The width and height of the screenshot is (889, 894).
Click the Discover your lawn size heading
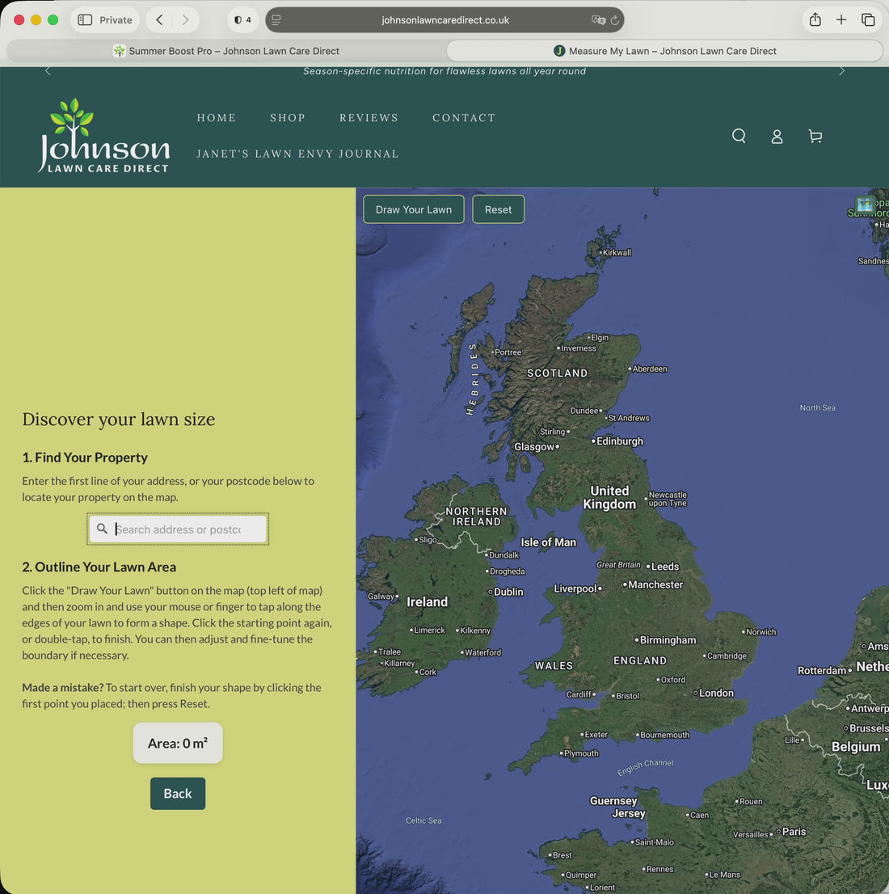pyautogui.click(x=119, y=419)
